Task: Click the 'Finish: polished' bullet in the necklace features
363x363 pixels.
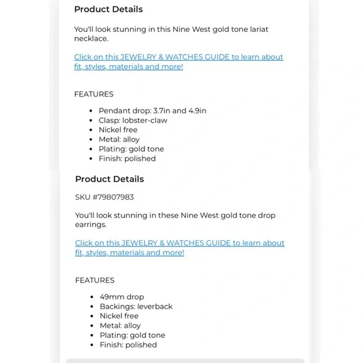Action: tap(127, 158)
